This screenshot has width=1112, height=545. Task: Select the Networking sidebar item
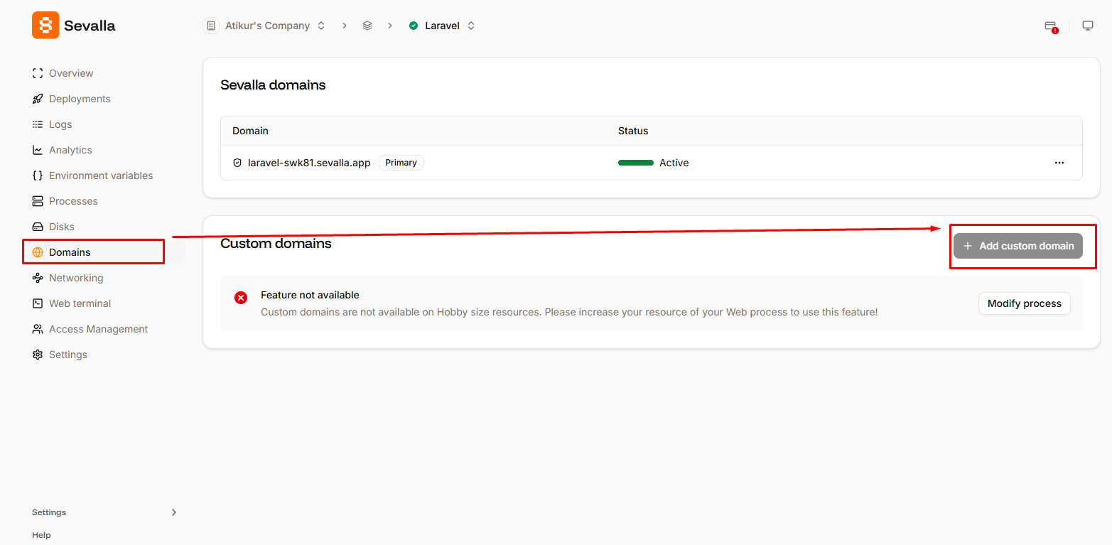[76, 277]
